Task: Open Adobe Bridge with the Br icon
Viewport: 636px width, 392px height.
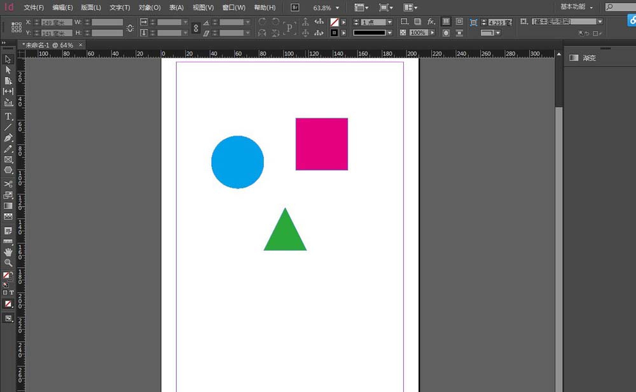Action: pos(295,8)
